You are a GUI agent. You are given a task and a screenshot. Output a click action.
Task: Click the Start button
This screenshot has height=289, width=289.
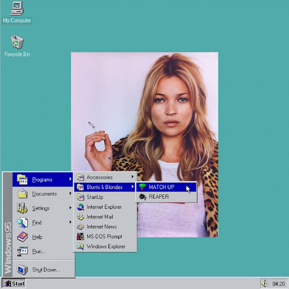tap(14, 284)
